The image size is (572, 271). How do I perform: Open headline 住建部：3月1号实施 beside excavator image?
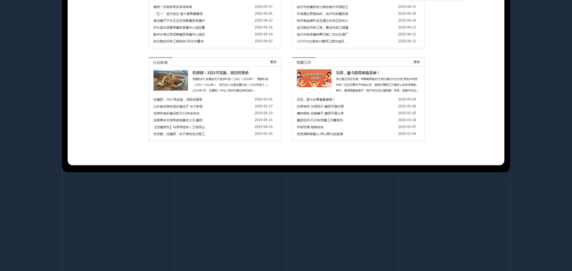[x=220, y=73]
